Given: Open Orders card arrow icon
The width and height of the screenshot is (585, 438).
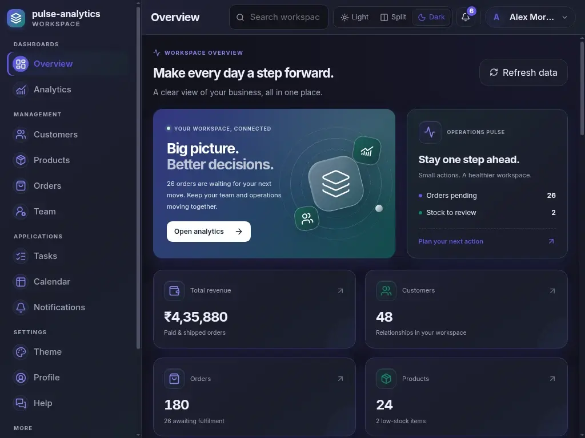Looking at the screenshot, I should point(340,379).
